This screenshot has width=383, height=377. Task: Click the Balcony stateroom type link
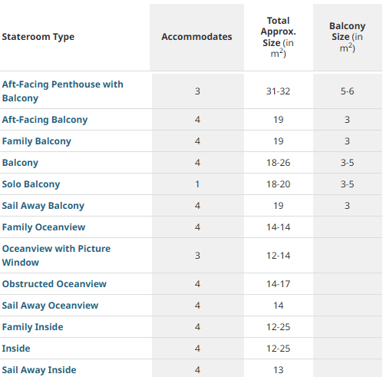click(20, 163)
